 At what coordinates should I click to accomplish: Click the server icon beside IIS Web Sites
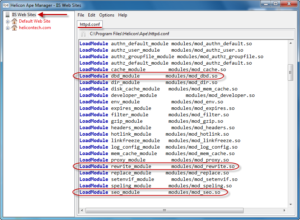[x=7, y=15]
